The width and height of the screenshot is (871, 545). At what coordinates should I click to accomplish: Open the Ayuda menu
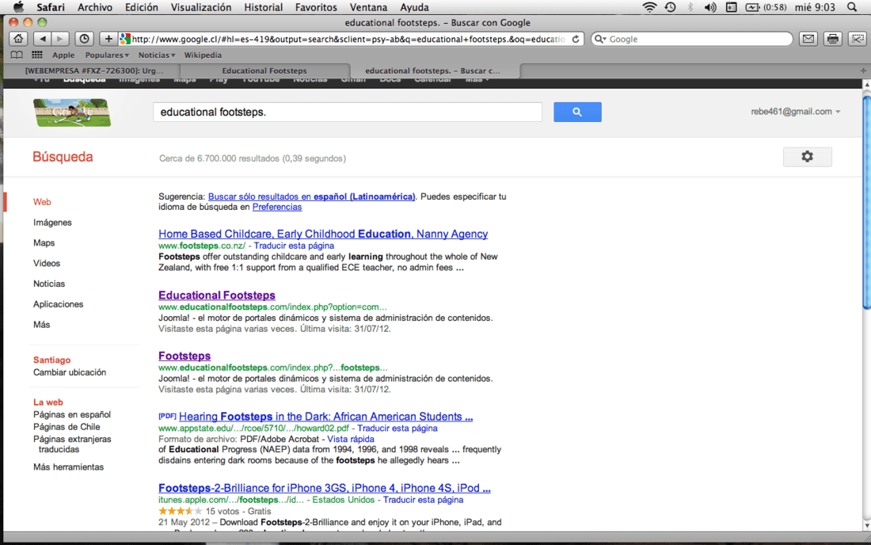coord(414,7)
